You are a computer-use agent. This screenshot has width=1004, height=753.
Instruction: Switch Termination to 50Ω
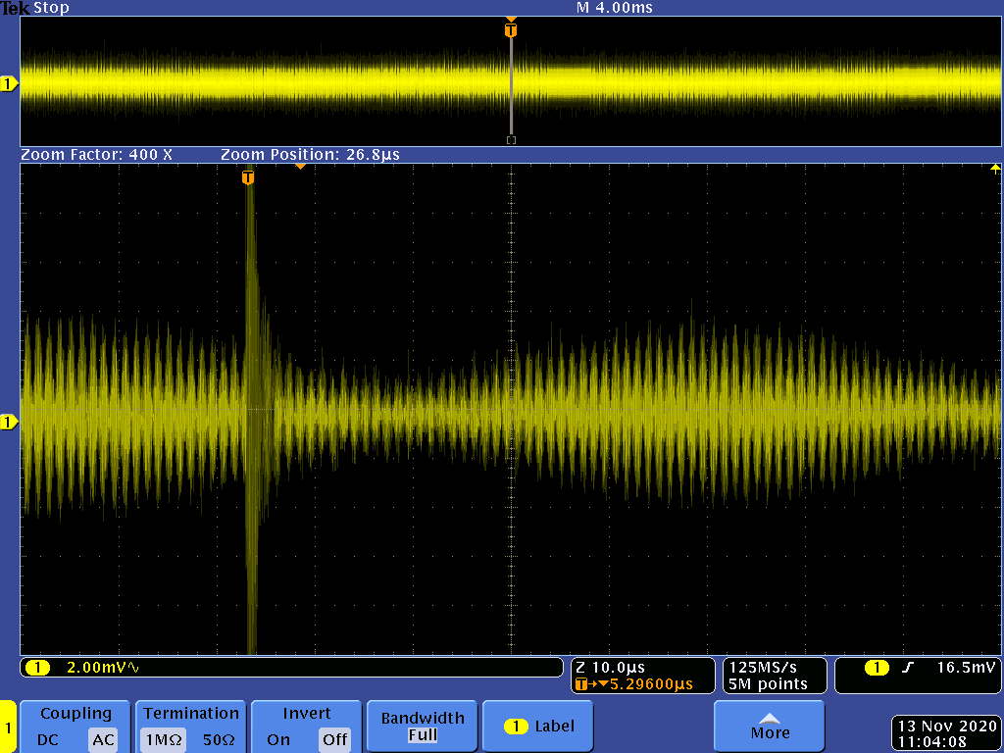click(218, 740)
